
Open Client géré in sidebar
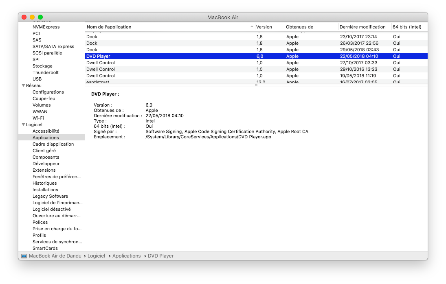coord(44,151)
